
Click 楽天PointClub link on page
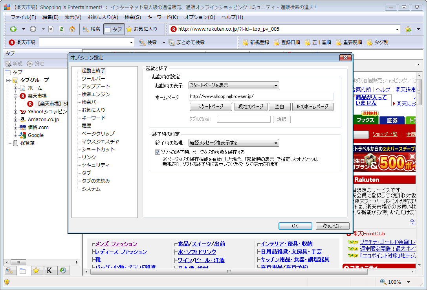point(369,234)
